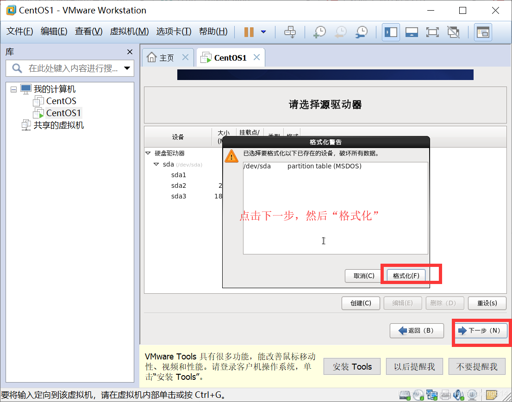Open the 虚拟机(M) menu
The width and height of the screenshot is (512, 402).
(x=129, y=31)
